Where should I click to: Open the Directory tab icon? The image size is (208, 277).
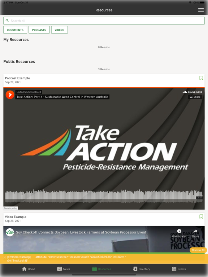135,269
